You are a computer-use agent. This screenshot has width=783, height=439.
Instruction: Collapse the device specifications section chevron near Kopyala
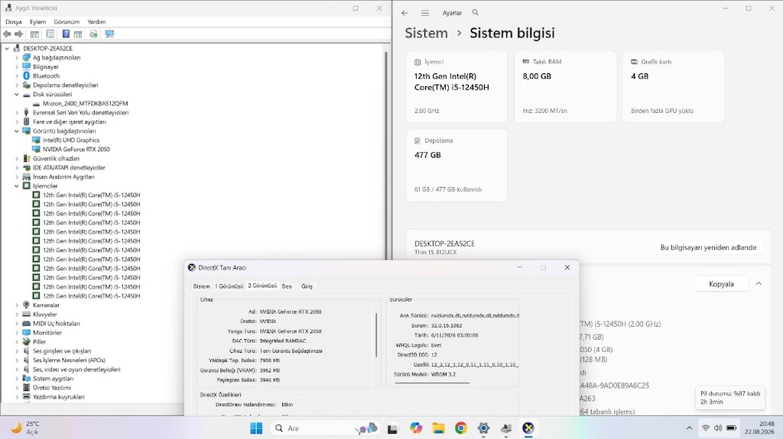tap(759, 283)
